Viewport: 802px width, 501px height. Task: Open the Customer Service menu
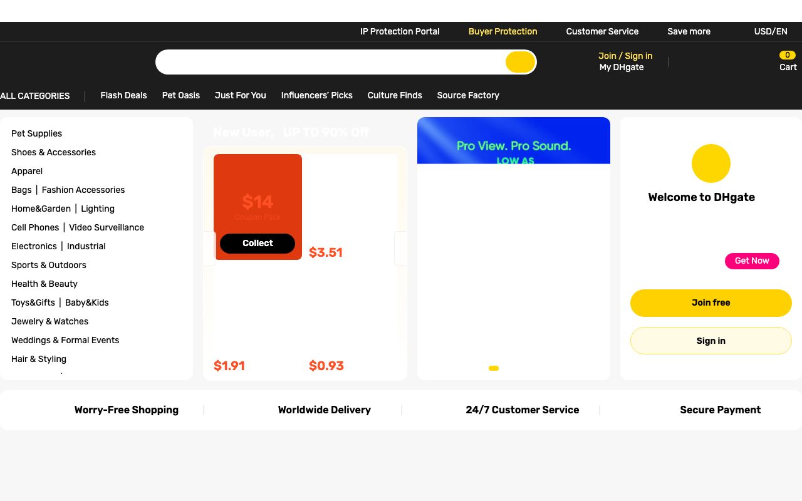pos(602,31)
